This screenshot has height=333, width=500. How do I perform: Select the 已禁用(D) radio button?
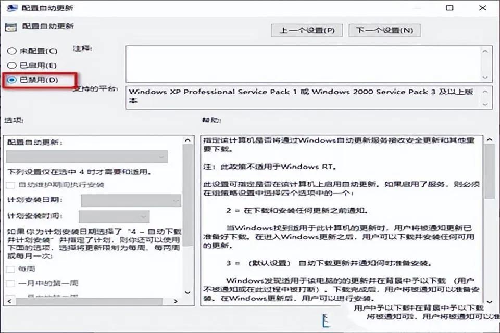tap(11, 80)
